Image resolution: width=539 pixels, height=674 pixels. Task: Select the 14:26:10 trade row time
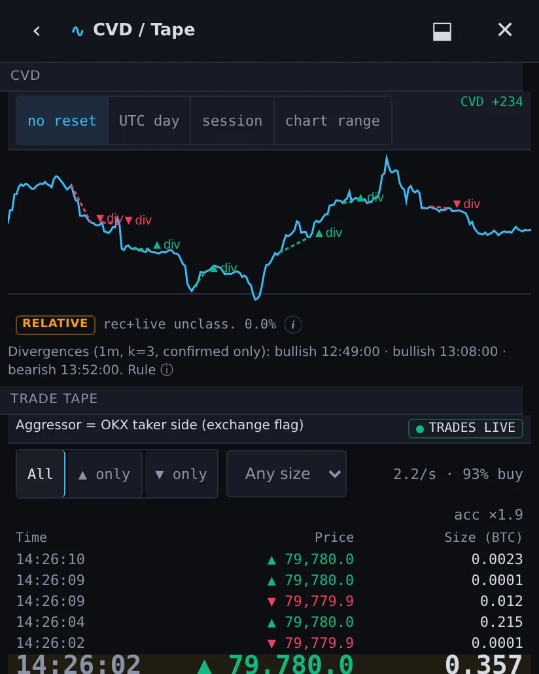[50, 559]
